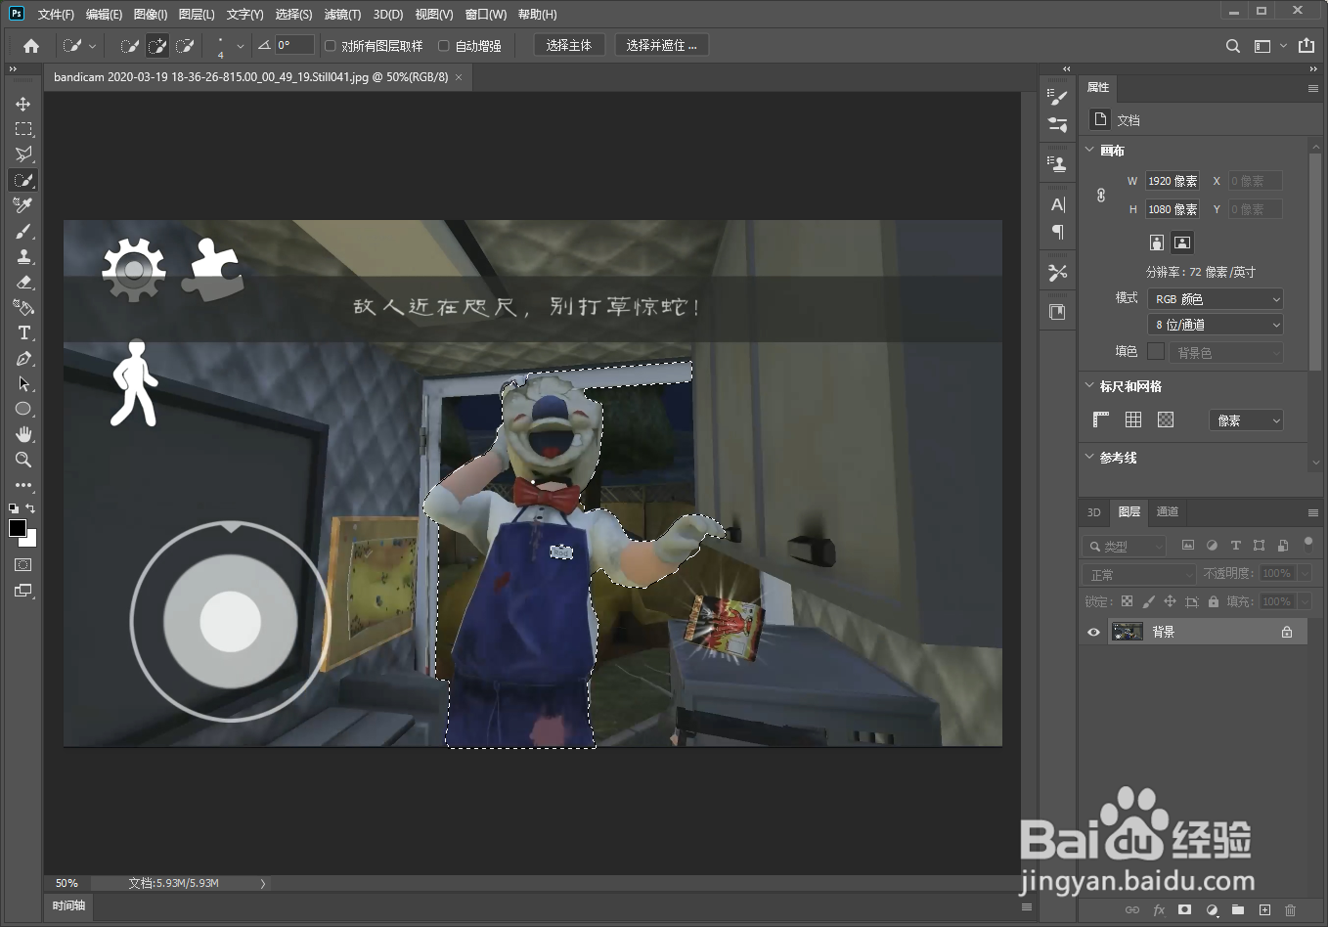Open the 滤镜(T) menu
The width and height of the screenshot is (1328, 927).
tap(342, 14)
